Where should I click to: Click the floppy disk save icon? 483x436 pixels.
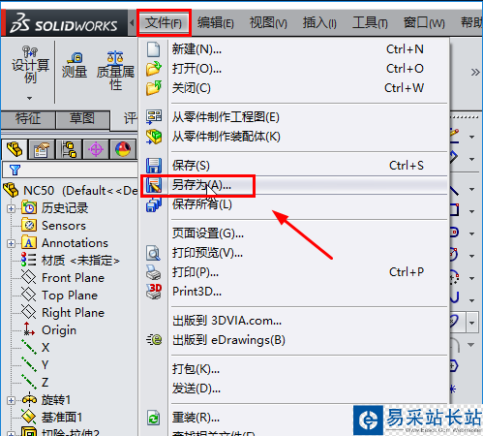tap(154, 166)
